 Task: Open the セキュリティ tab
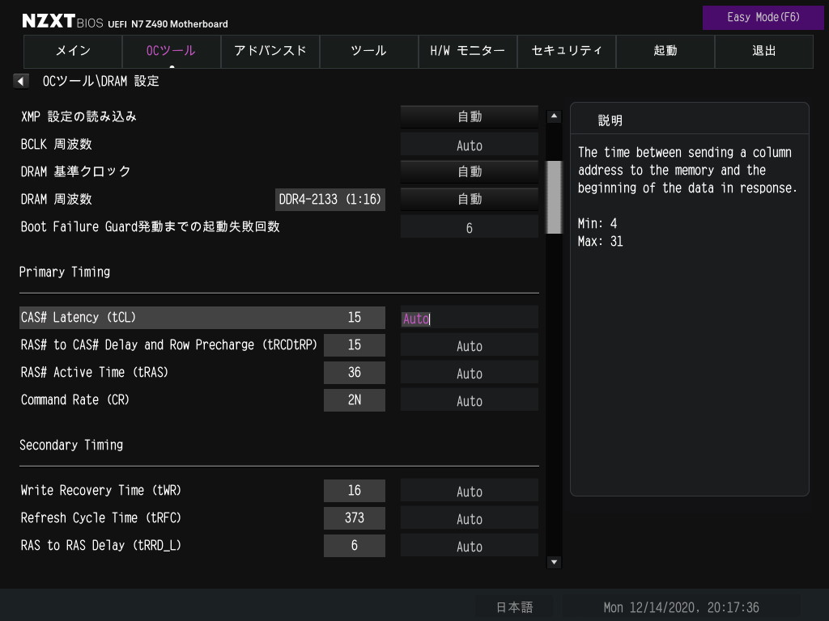pyautogui.click(x=566, y=51)
